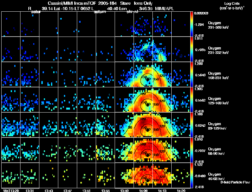Select the colorbar value "0.7095"

(200, 50)
